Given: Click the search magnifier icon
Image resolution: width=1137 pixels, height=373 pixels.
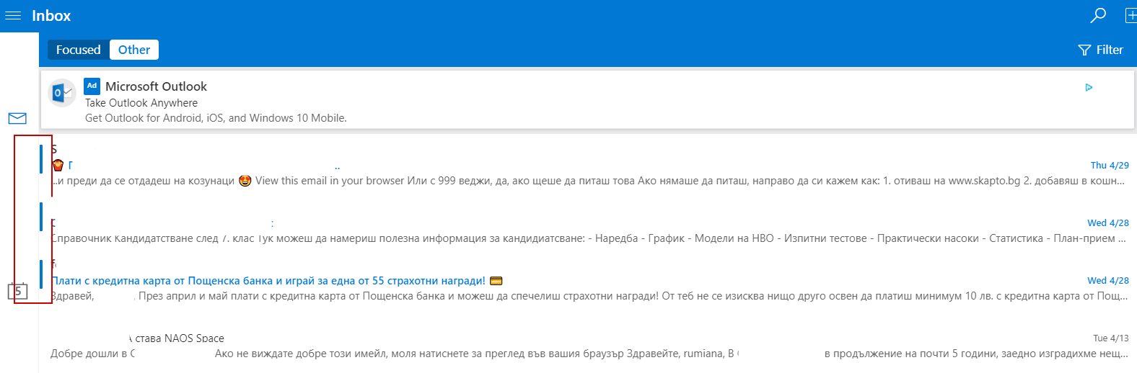Looking at the screenshot, I should (x=1098, y=15).
